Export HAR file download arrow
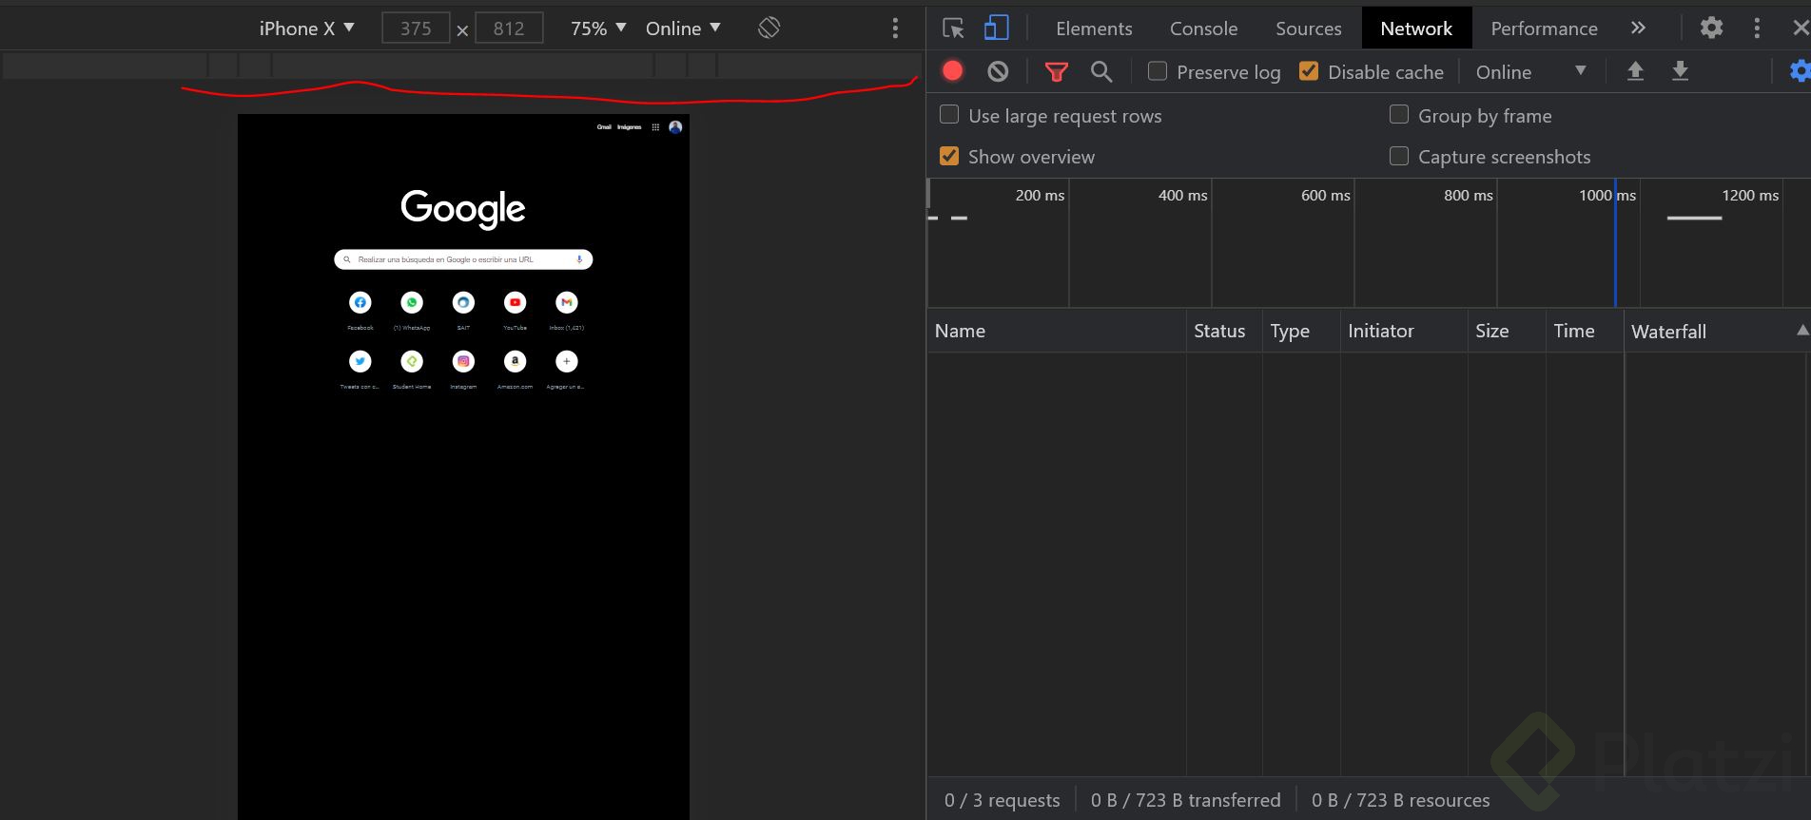This screenshot has width=1811, height=820. (x=1681, y=71)
